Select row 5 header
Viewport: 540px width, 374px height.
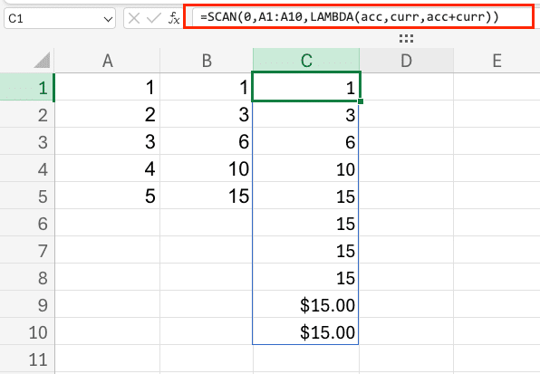pos(27,196)
